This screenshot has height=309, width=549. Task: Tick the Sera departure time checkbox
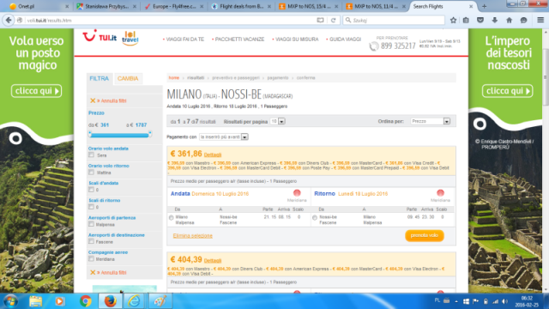coord(92,154)
